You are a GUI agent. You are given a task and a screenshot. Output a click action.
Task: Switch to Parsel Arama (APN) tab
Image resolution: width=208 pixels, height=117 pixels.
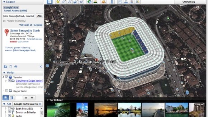coord(15,11)
